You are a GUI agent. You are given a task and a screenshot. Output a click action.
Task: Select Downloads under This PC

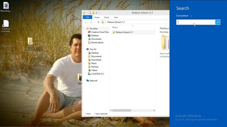click(x=96, y=60)
